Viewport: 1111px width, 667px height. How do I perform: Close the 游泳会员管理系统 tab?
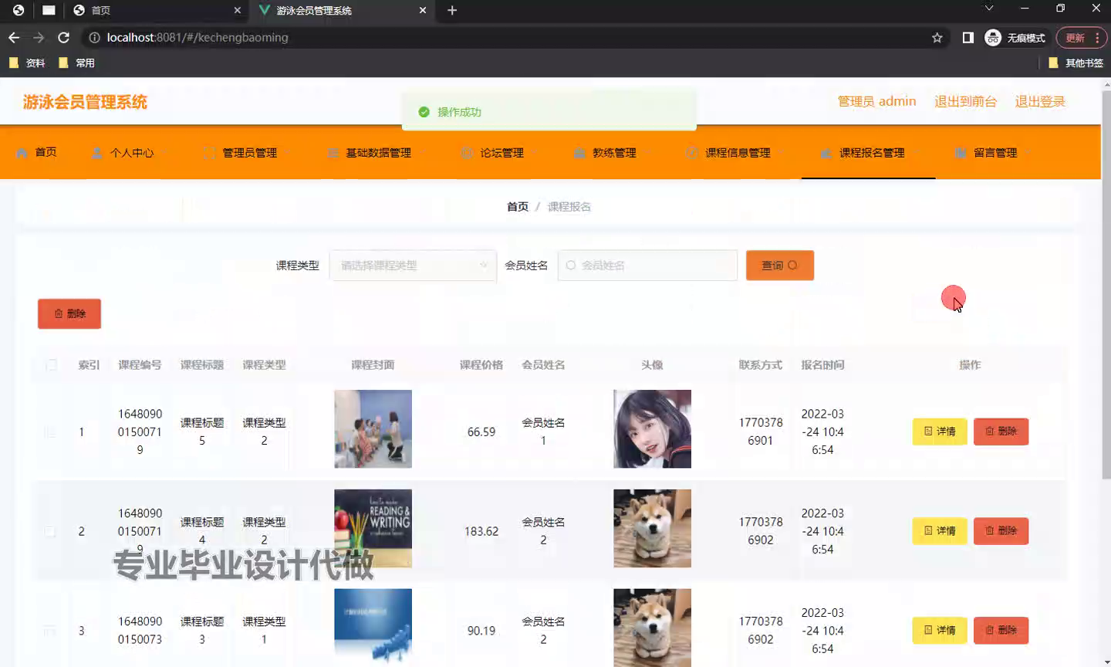(423, 10)
